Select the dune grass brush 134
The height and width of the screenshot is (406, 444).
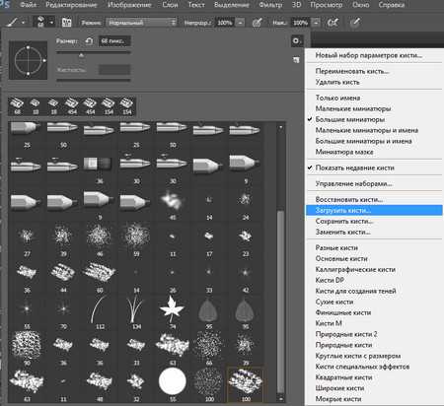pos(136,312)
